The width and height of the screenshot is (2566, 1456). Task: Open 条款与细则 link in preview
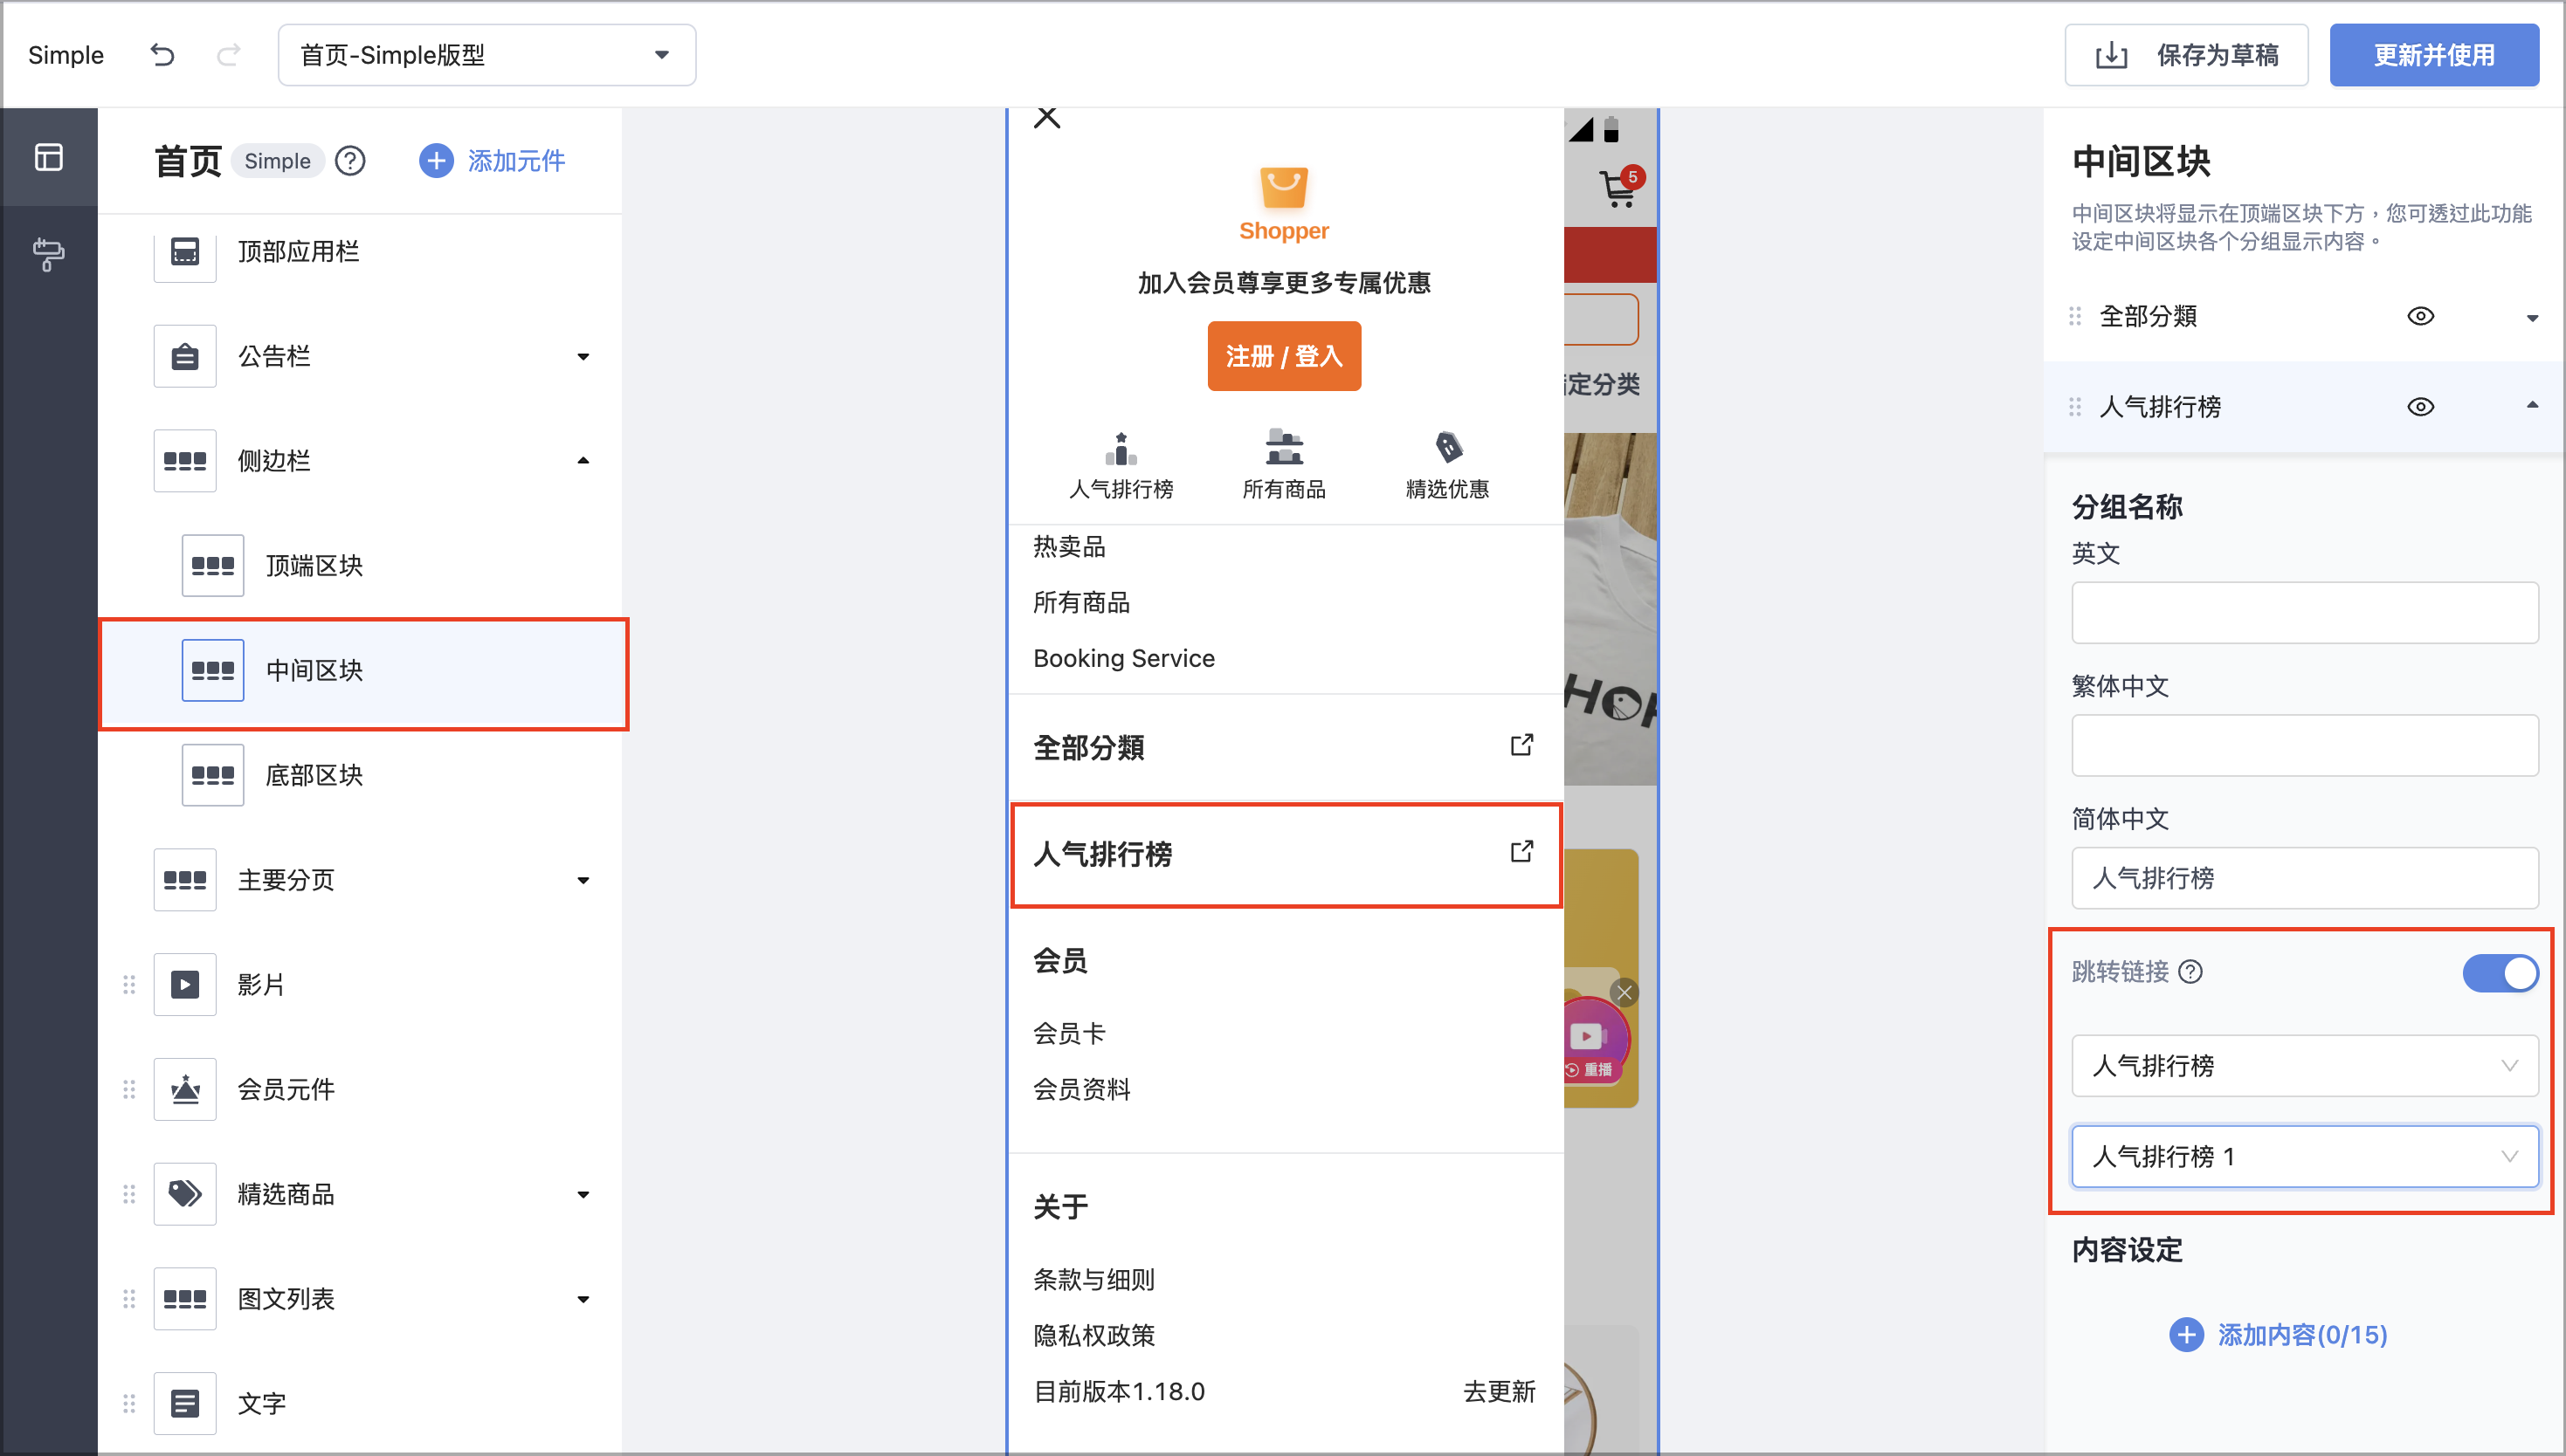[1094, 1280]
